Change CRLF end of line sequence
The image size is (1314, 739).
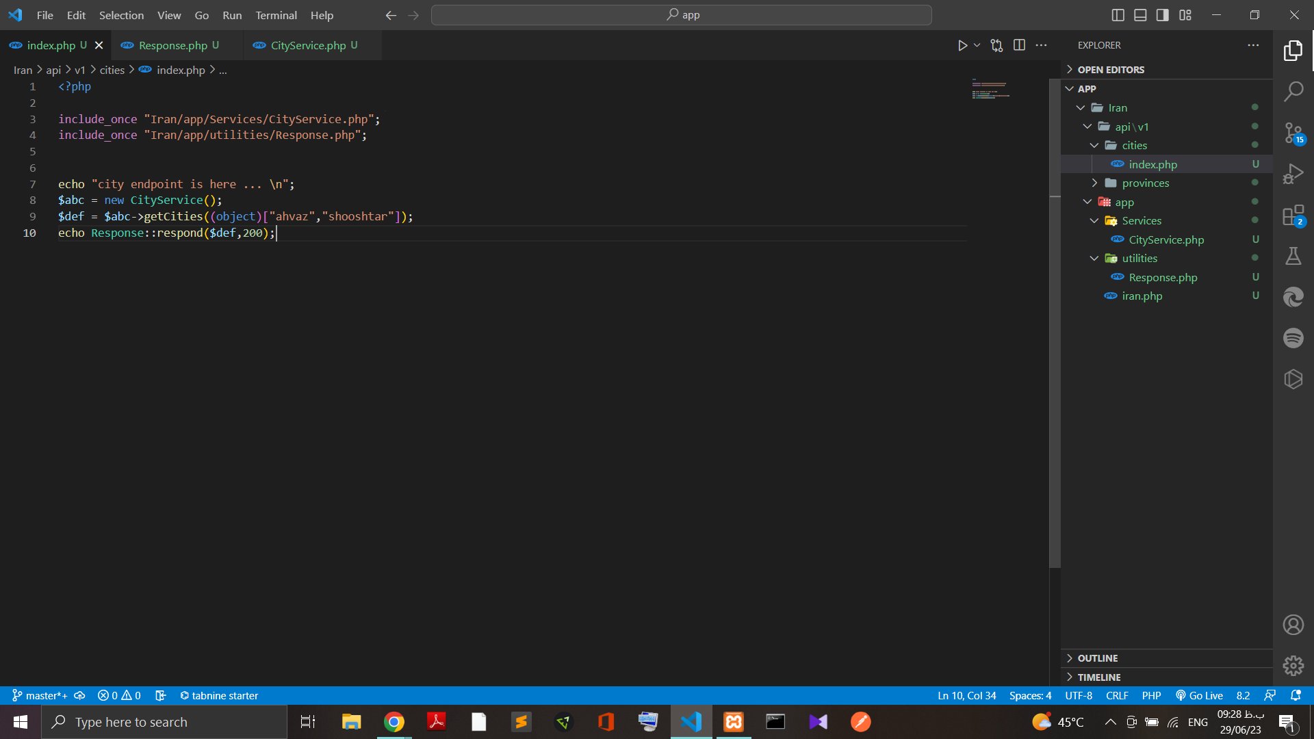click(1117, 695)
